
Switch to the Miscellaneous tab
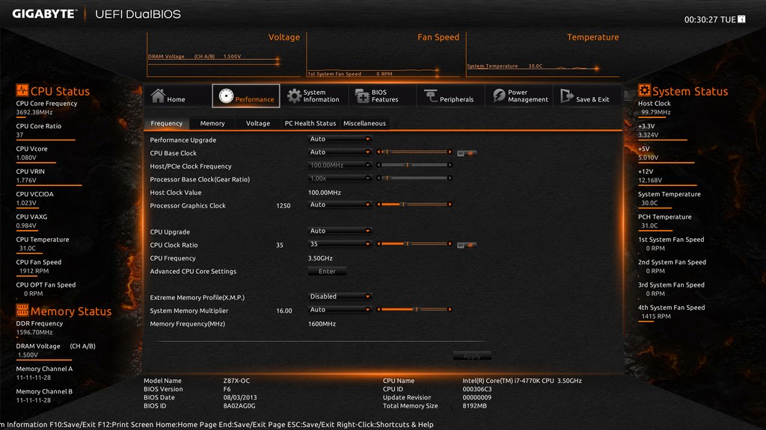click(x=364, y=123)
